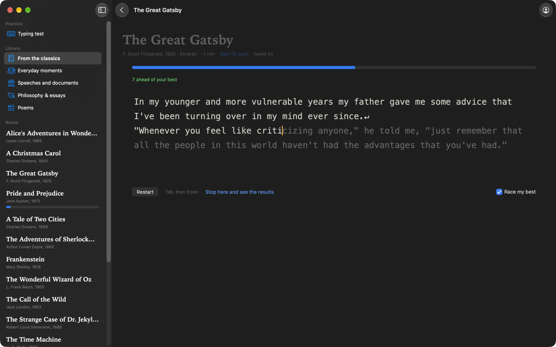The height and width of the screenshot is (347, 556).
Task: Click The Great Gatsby toolbar title
Action: coord(158,10)
